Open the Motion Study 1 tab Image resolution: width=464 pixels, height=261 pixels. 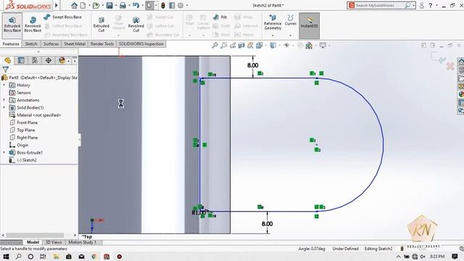[82, 242]
